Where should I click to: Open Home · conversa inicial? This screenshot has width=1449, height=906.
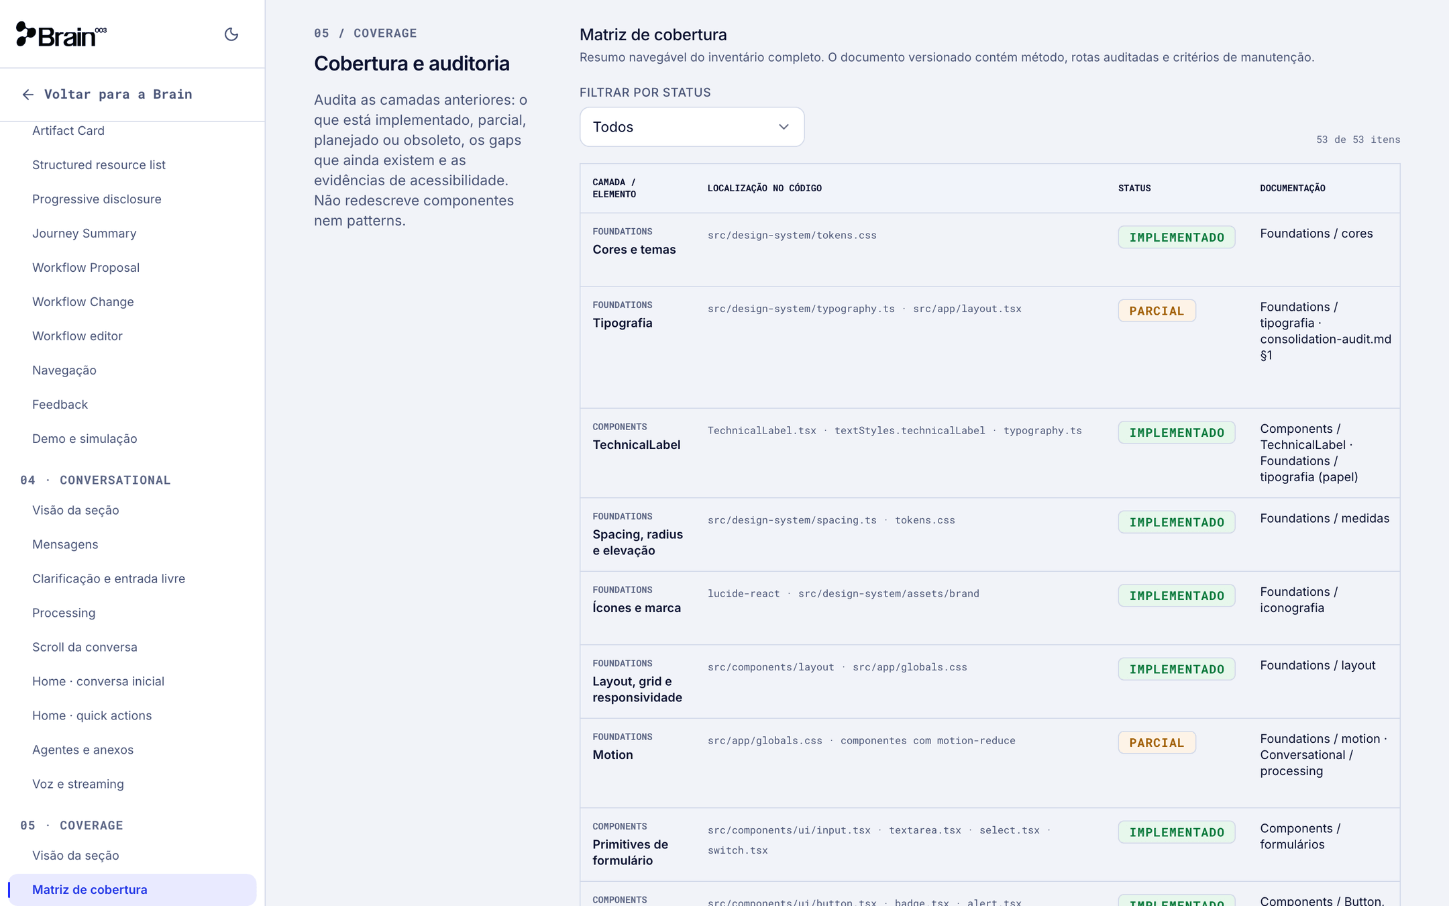(x=98, y=682)
